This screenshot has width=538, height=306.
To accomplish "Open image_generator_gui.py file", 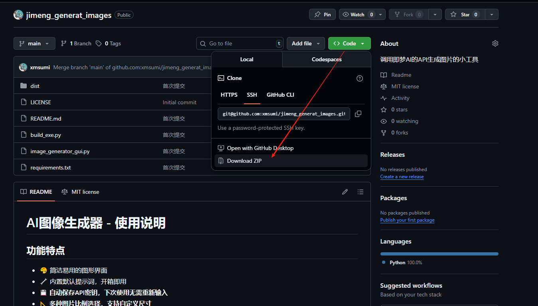I will coord(60,151).
